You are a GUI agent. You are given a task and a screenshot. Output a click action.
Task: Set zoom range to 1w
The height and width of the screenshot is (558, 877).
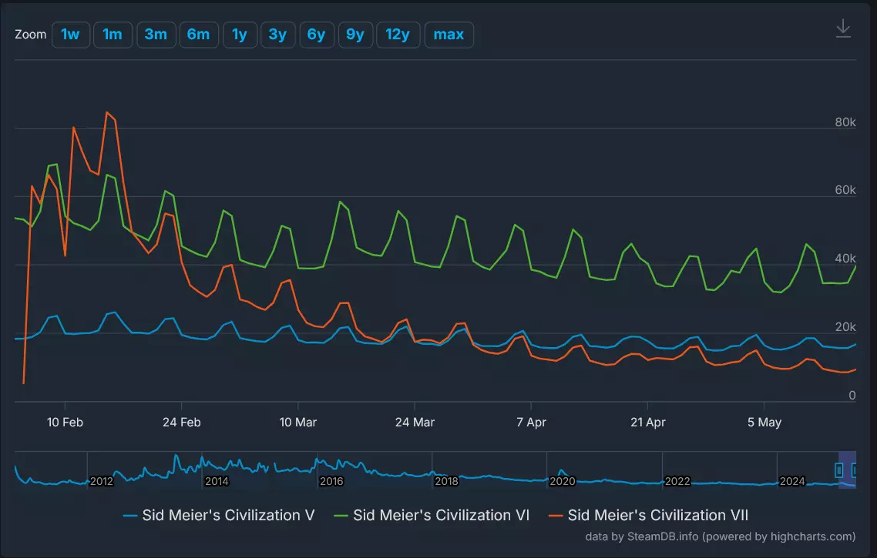tap(70, 35)
